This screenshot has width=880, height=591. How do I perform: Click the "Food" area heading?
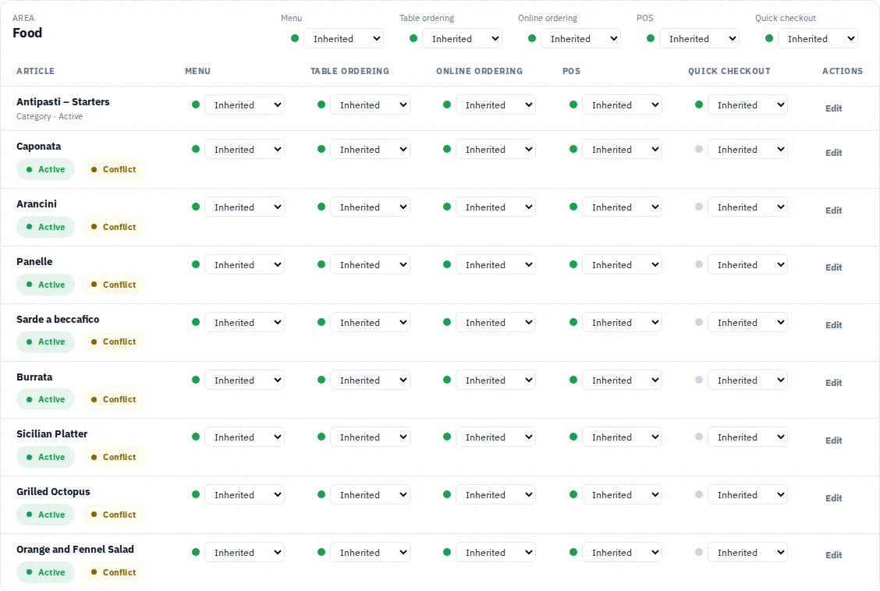(27, 33)
